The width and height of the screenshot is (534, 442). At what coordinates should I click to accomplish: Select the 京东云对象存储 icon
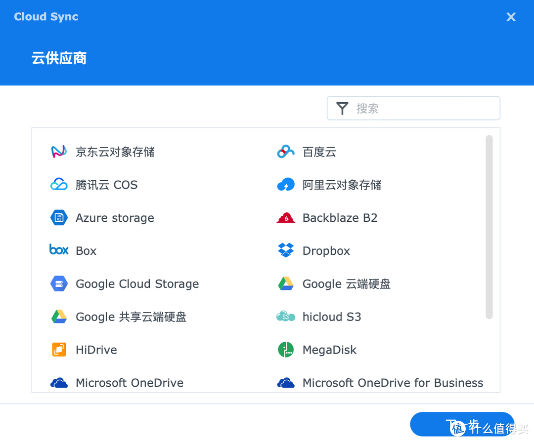[59, 152]
